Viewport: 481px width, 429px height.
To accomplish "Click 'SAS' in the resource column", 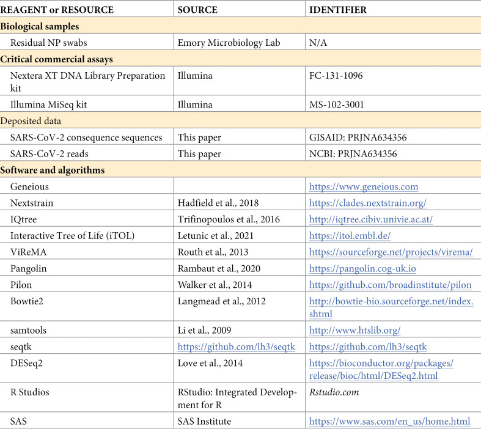I will (18, 421).
